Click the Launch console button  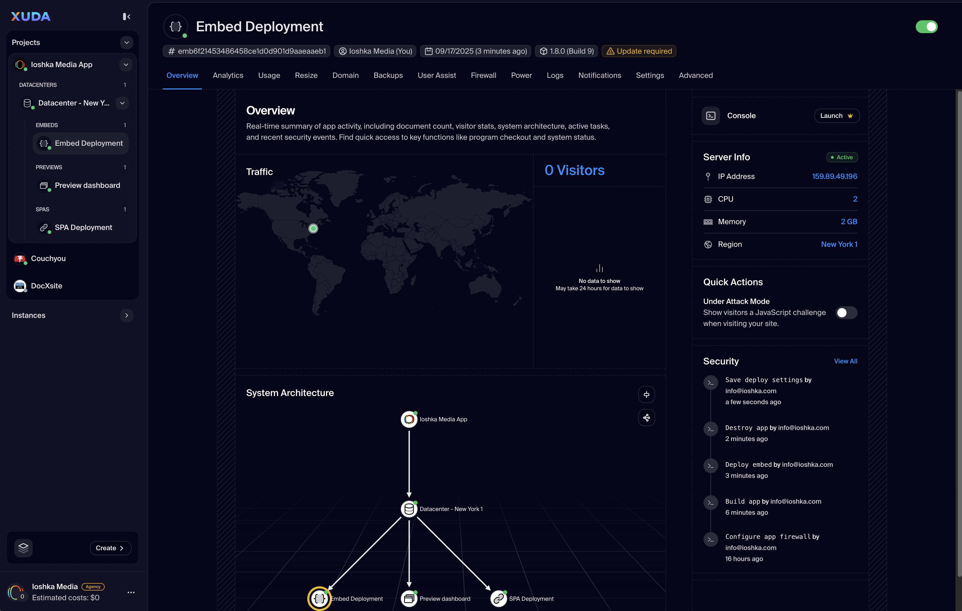pos(837,116)
